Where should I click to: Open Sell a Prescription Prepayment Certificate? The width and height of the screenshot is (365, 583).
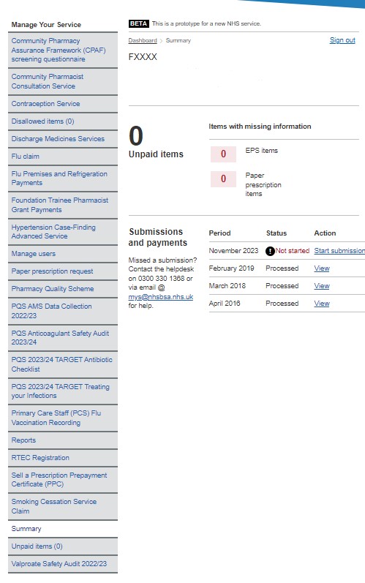tap(63, 480)
